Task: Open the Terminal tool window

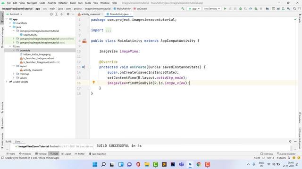Action: point(41,154)
